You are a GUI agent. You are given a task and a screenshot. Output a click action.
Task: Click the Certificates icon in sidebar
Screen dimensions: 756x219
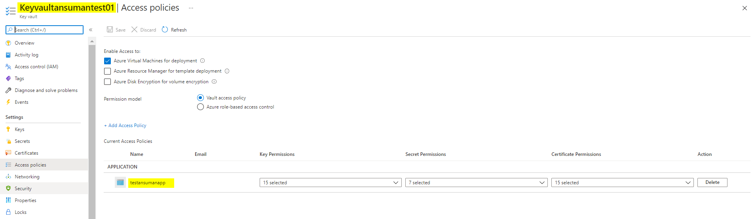pyautogui.click(x=8, y=153)
